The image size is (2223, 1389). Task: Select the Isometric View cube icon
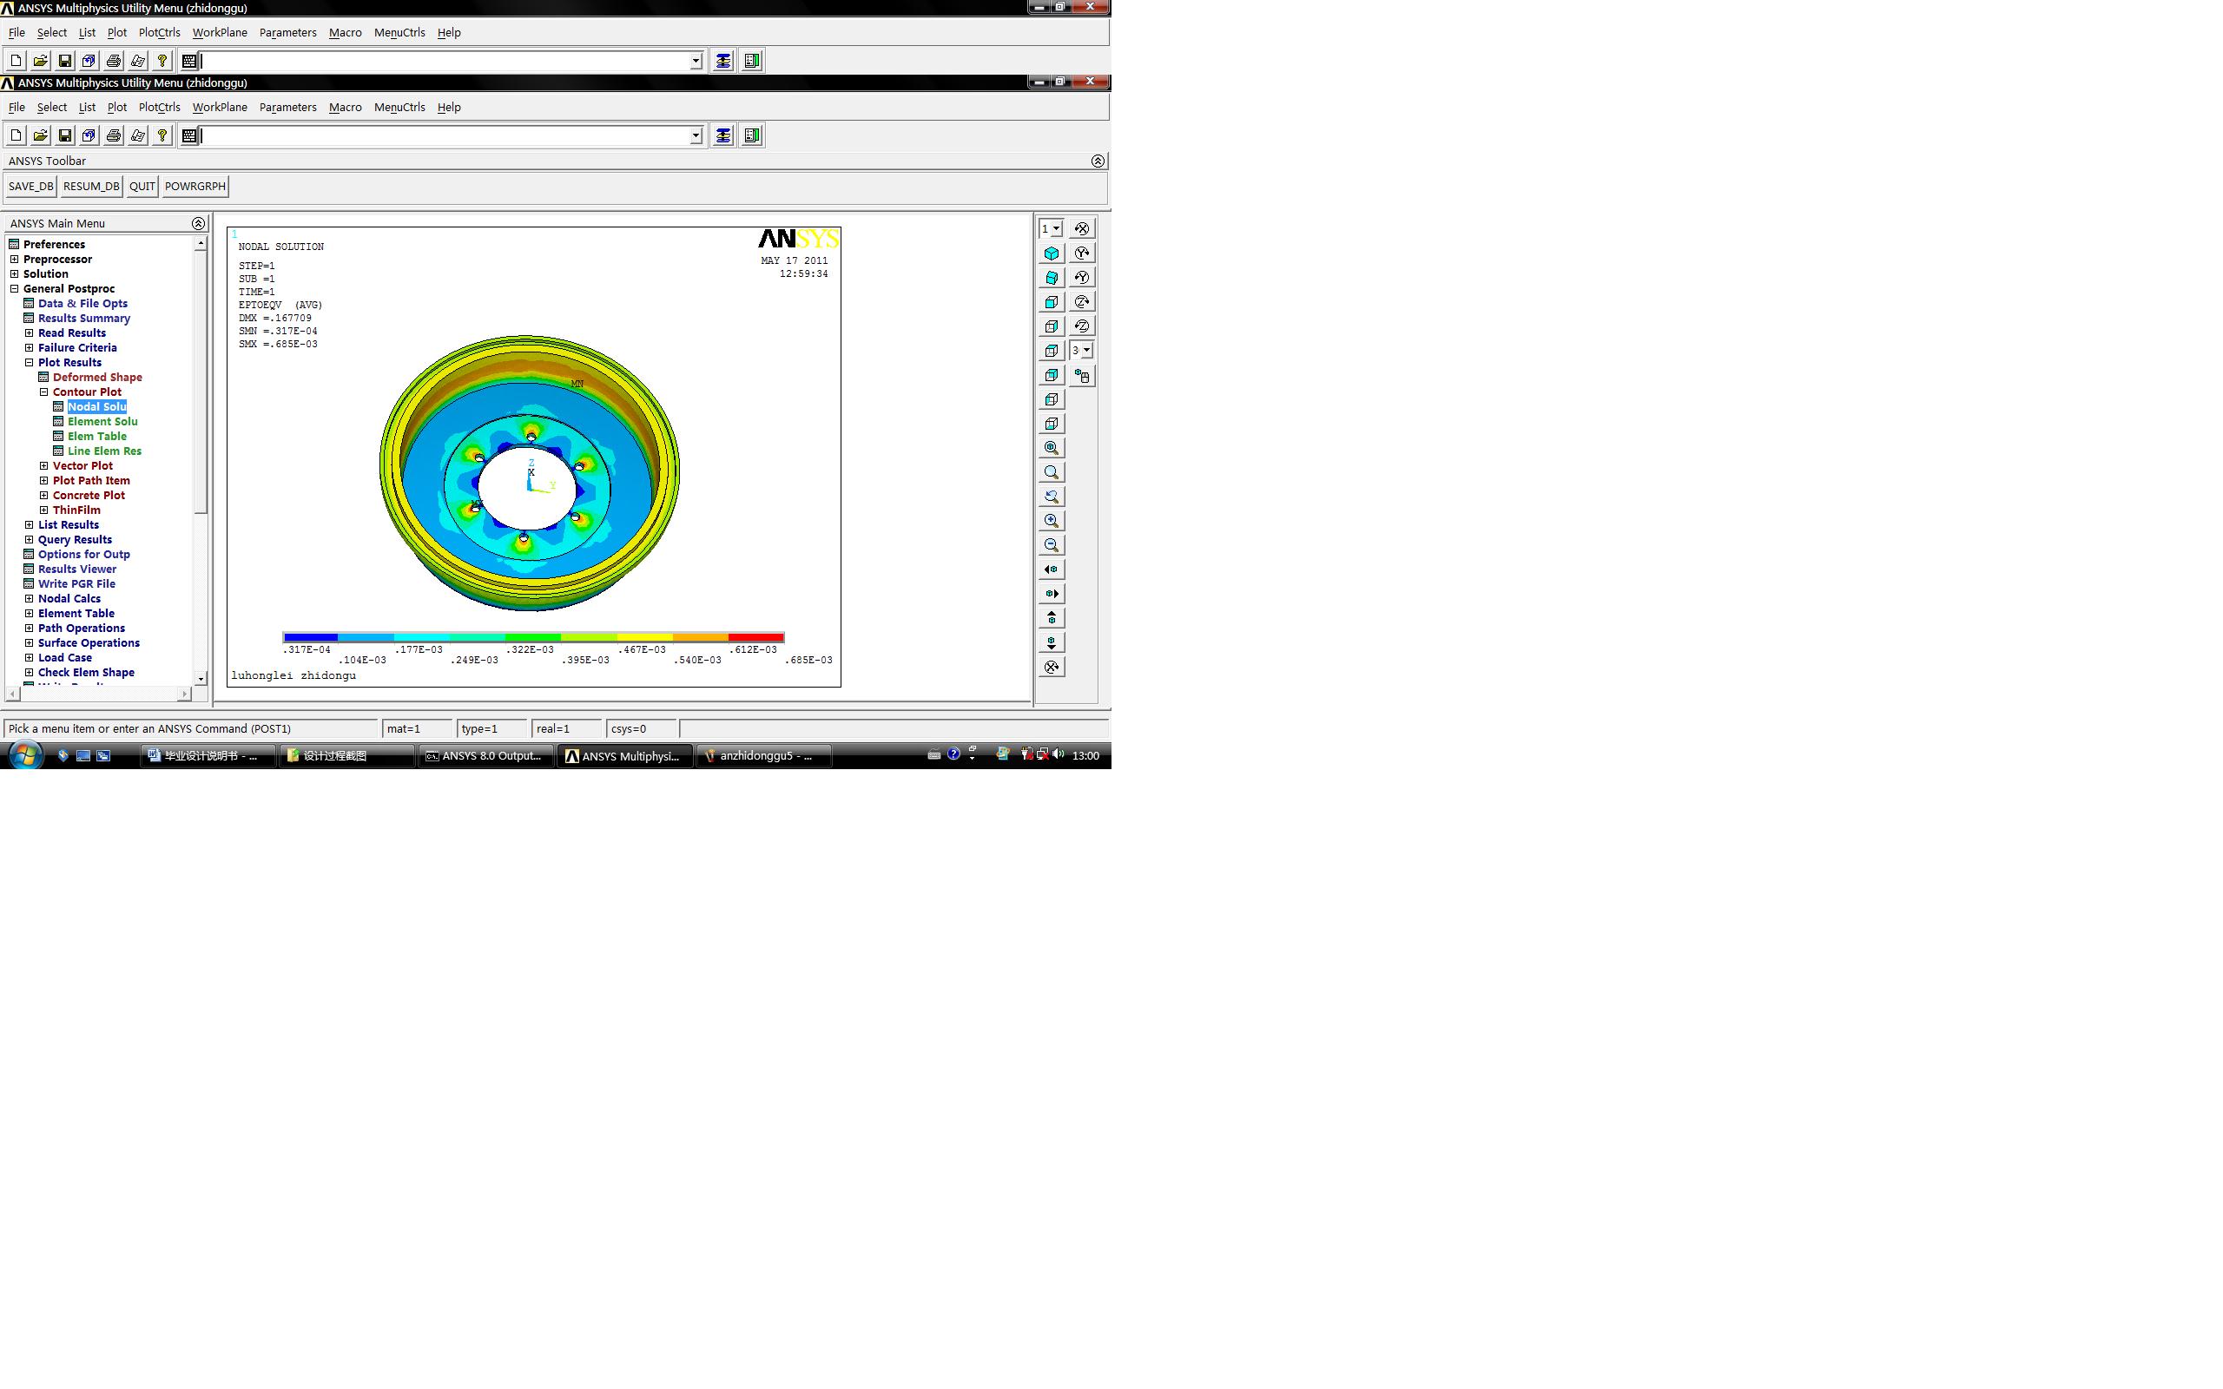click(x=1052, y=253)
